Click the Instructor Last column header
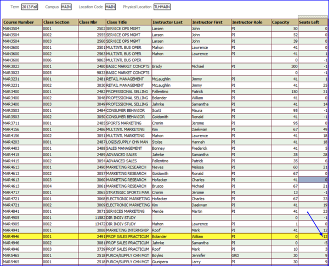 click(172, 22)
